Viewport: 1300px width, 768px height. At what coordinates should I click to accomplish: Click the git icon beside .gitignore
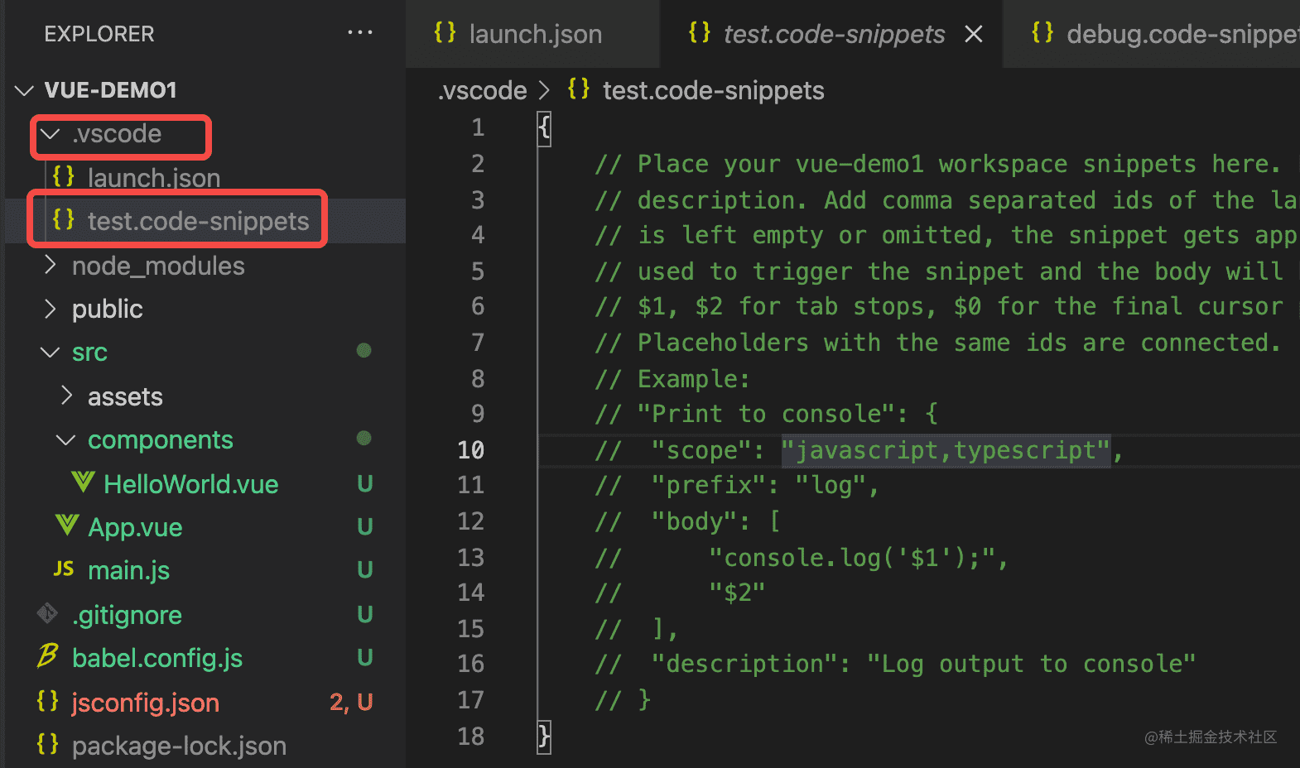[47, 613]
